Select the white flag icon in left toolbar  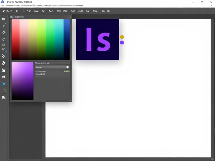click(3, 19)
